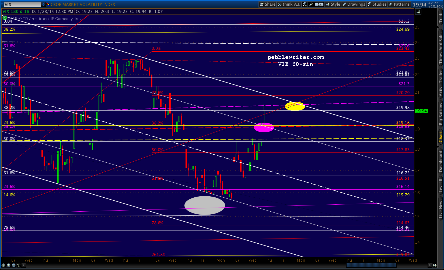The width and height of the screenshot is (444, 270).
Task: Click the gray ellipse drawing on chart
Action: (x=205, y=205)
